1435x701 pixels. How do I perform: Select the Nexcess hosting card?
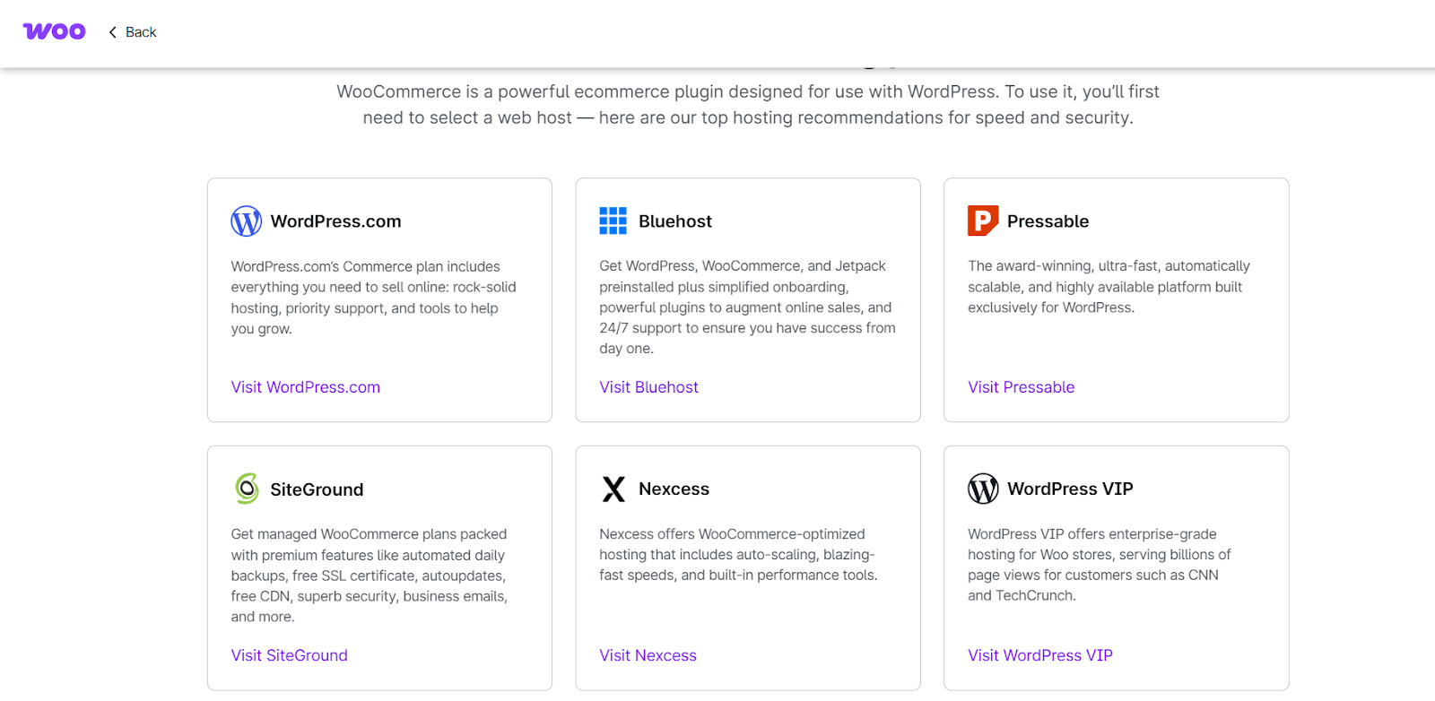tap(747, 567)
